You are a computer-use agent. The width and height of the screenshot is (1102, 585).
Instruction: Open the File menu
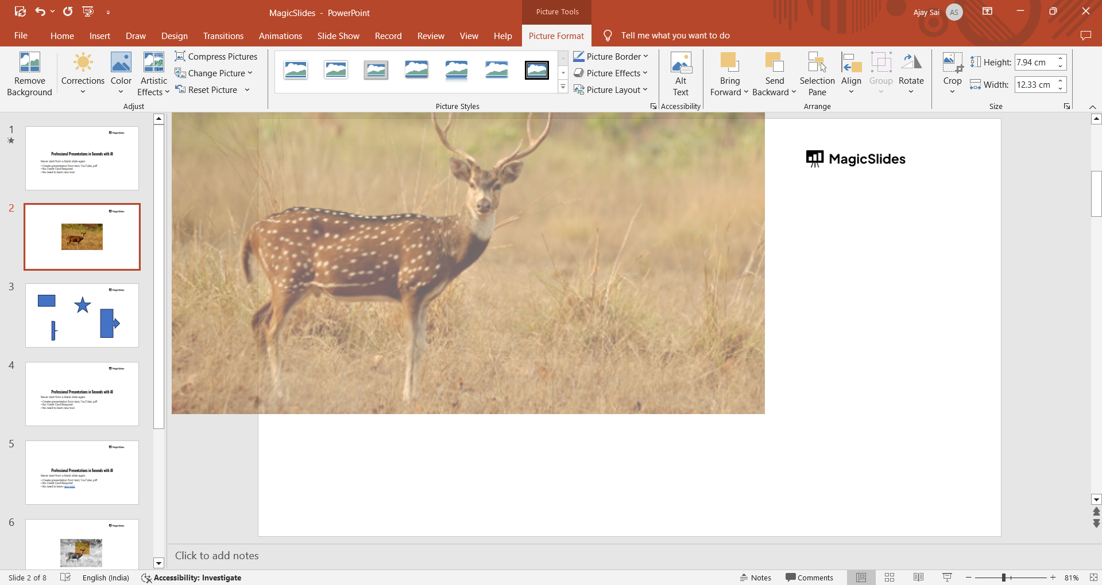21,36
